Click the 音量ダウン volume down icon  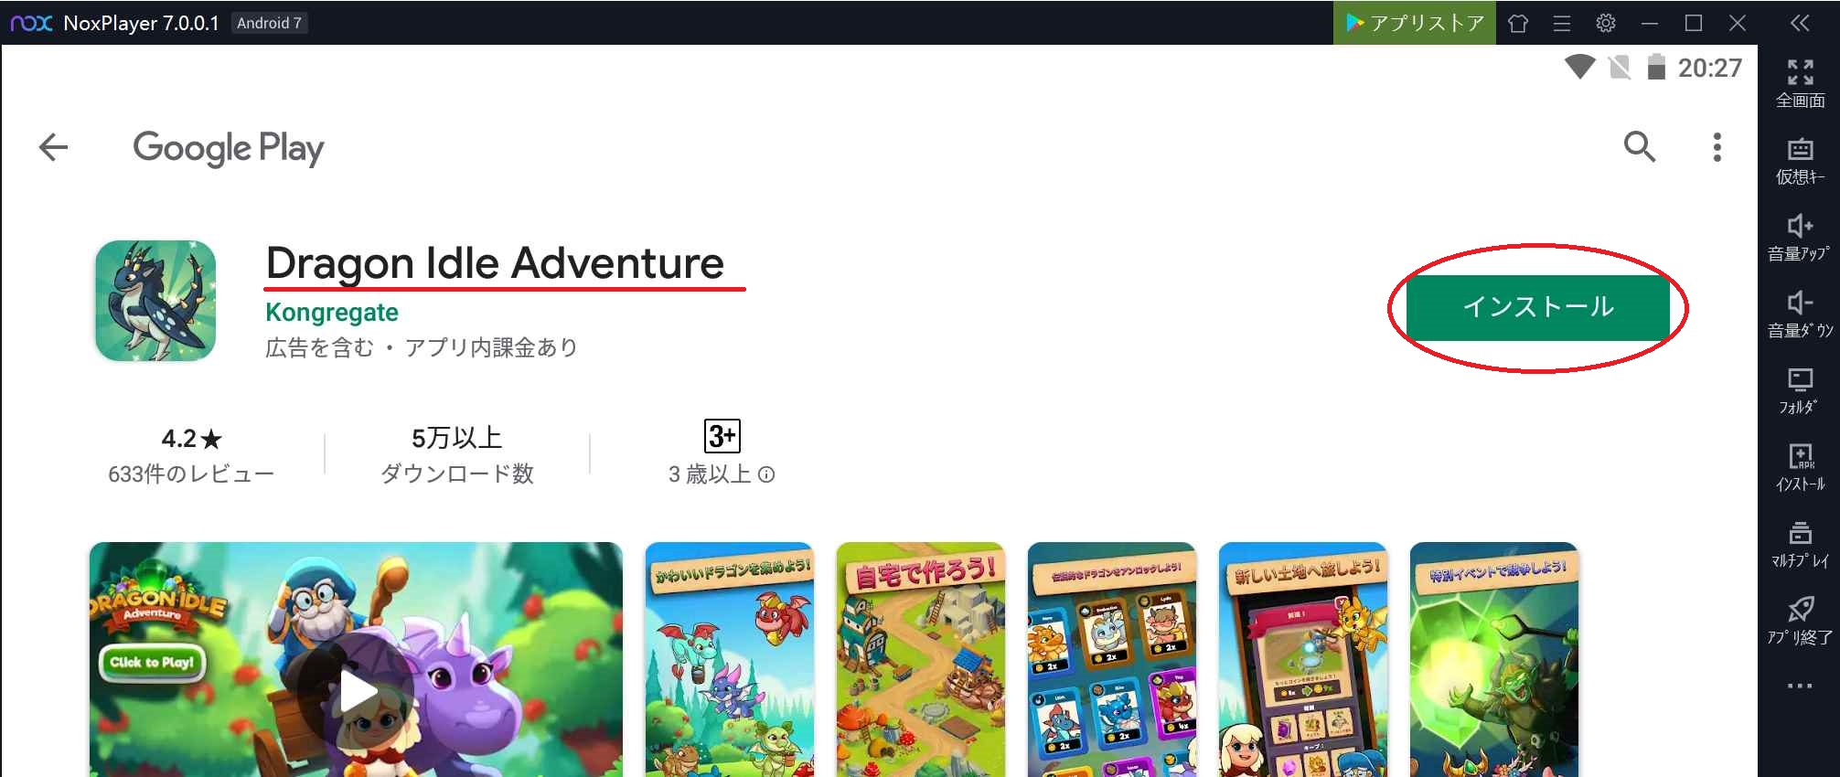1800,314
